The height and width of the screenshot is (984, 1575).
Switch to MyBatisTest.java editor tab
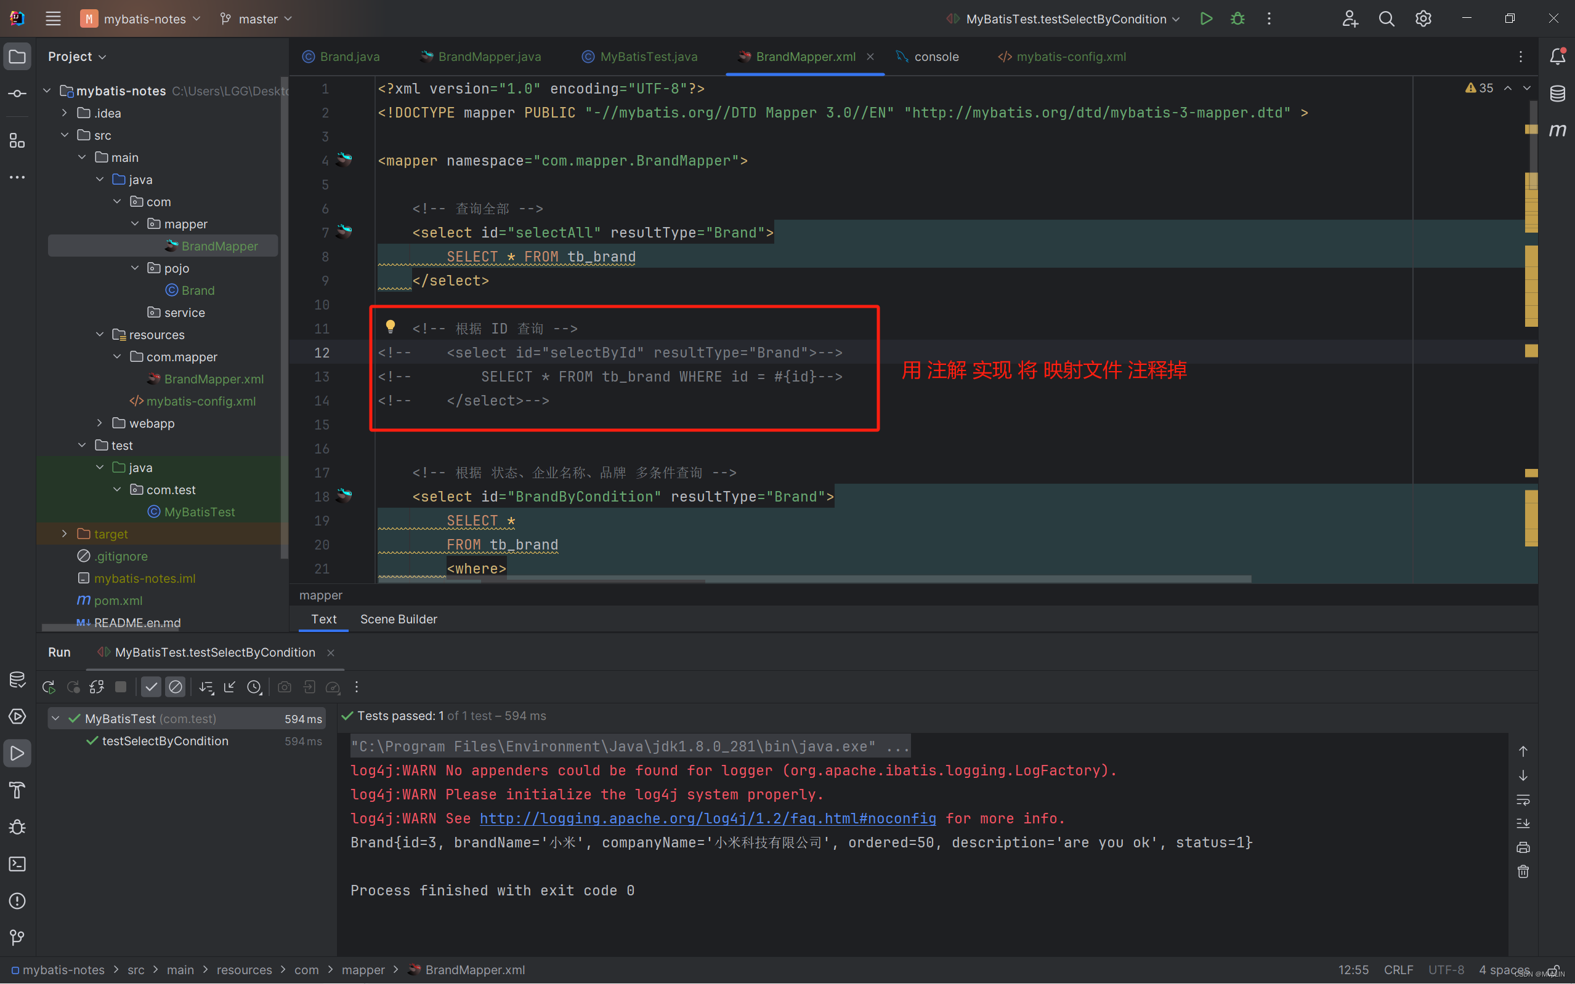tap(647, 57)
